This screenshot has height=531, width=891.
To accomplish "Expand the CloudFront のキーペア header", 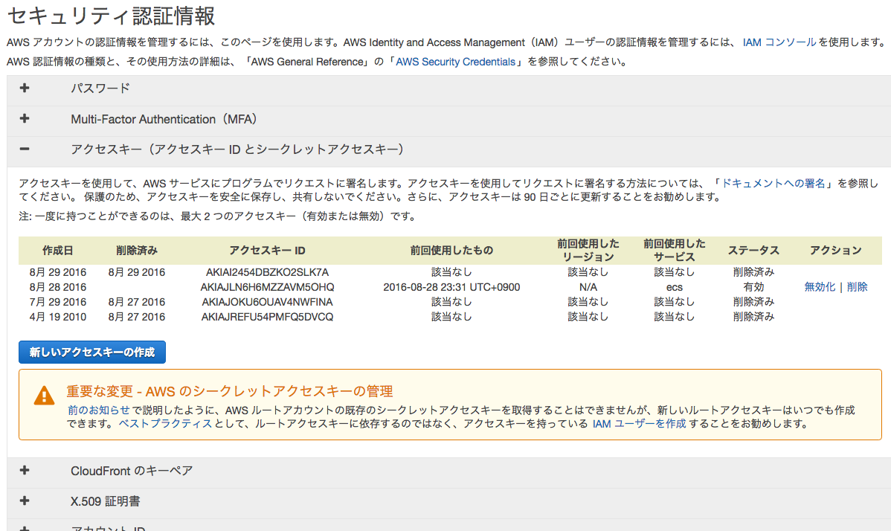I will [x=132, y=471].
